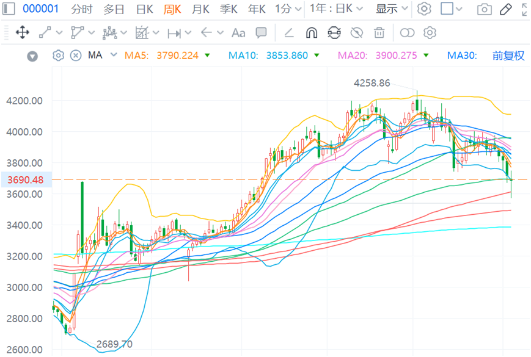
Task: Open the drawing toolbar settings gear
Action: [430, 33]
